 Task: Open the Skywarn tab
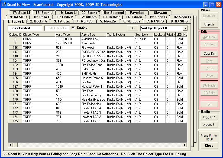pyautogui.click(x=160, y=13)
